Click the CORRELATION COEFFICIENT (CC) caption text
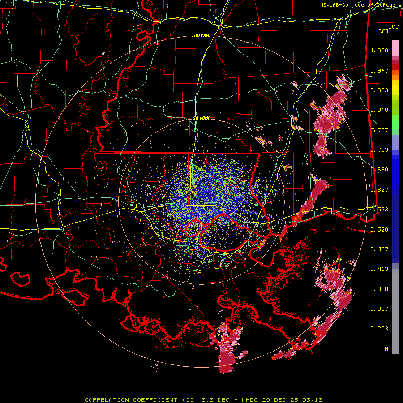 click(141, 400)
